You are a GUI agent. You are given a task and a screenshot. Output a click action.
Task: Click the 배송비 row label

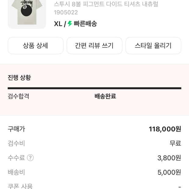(16, 172)
